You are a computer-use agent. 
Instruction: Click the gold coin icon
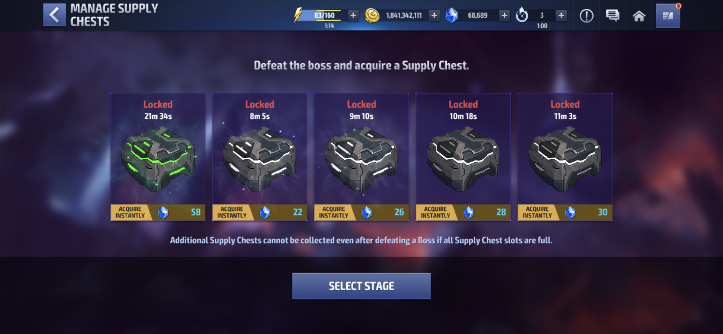[372, 15]
